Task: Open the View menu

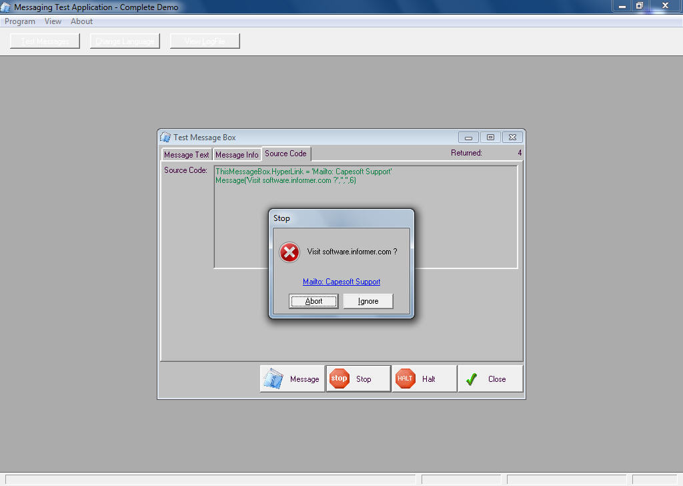Action: [53, 21]
